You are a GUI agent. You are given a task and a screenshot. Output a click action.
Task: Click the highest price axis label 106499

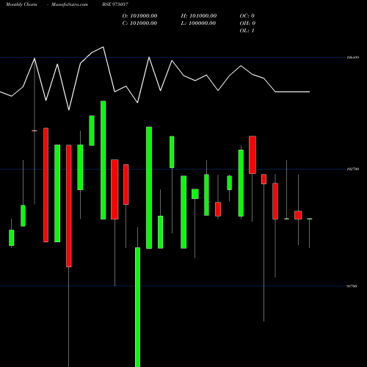point(353,57)
